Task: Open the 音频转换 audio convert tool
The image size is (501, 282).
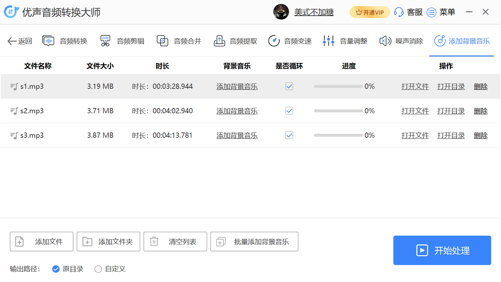Action: (65, 41)
